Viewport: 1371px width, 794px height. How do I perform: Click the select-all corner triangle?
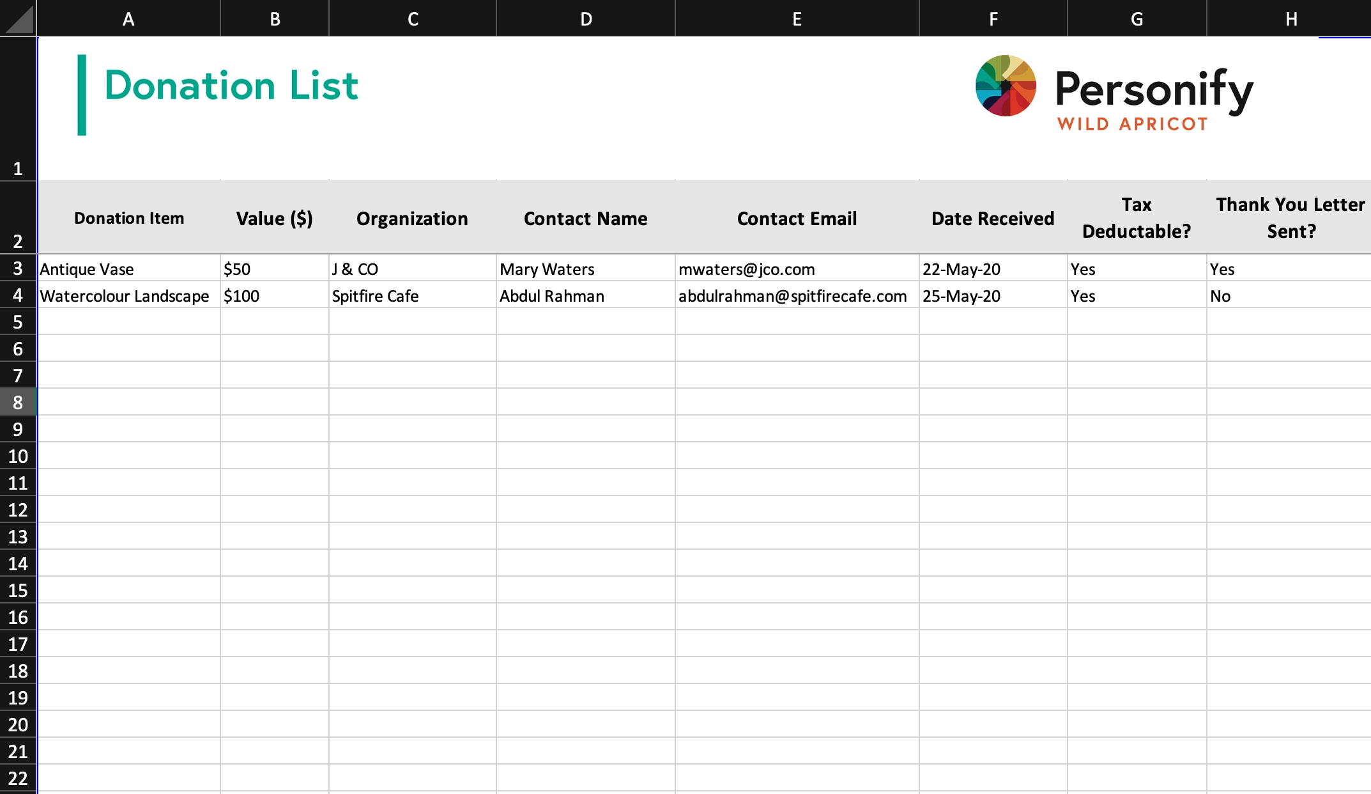pos(19,19)
